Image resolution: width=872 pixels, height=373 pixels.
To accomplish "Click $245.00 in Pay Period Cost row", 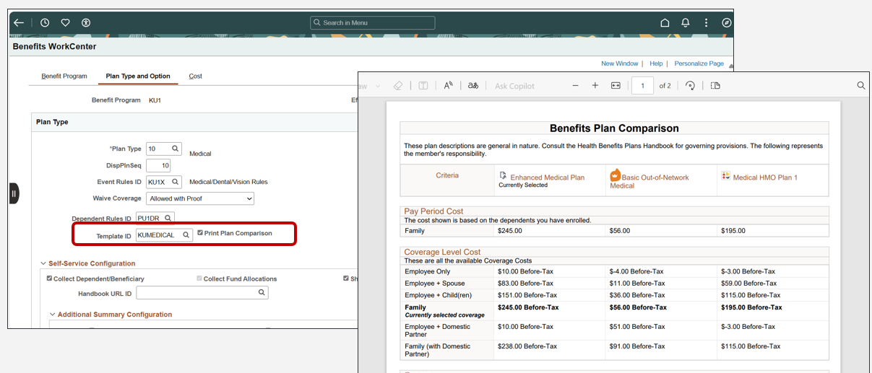I will 510,231.
